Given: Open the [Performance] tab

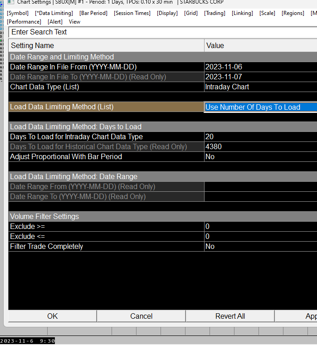Looking at the screenshot, I should [x=24, y=22].
